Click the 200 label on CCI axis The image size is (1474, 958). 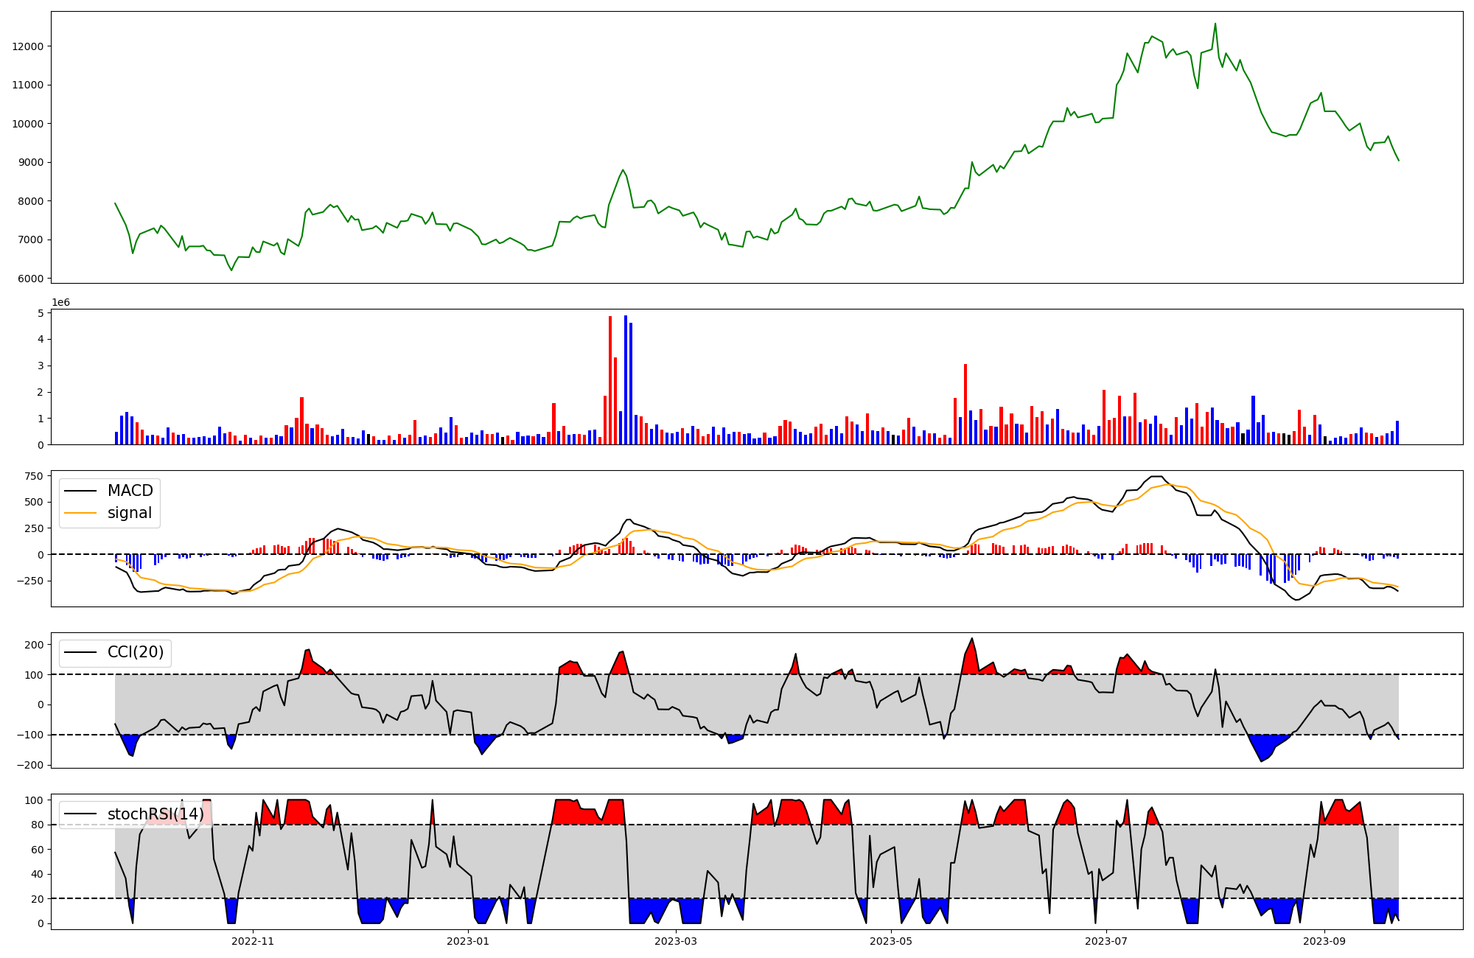(x=34, y=645)
